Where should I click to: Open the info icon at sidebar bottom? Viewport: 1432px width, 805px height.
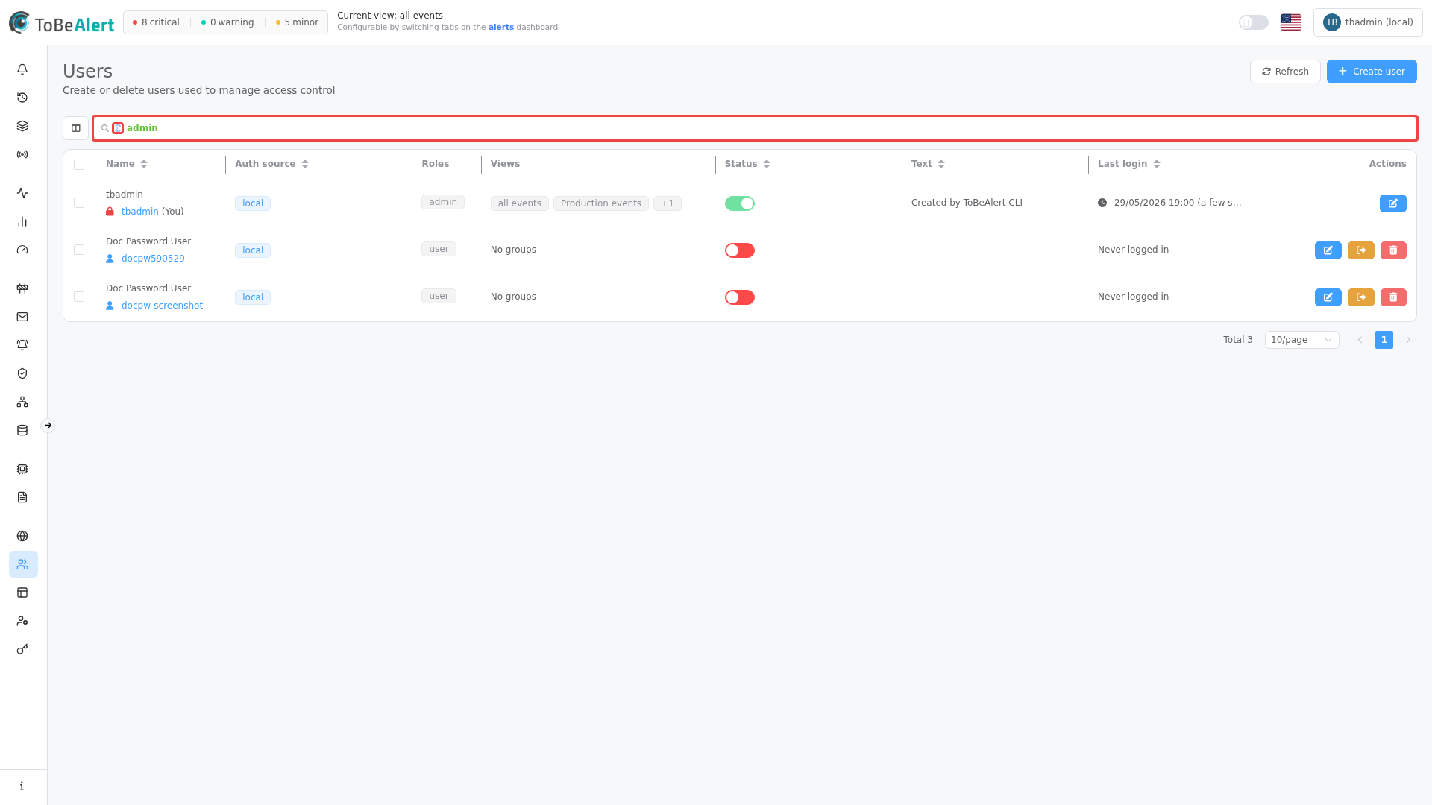(22, 786)
